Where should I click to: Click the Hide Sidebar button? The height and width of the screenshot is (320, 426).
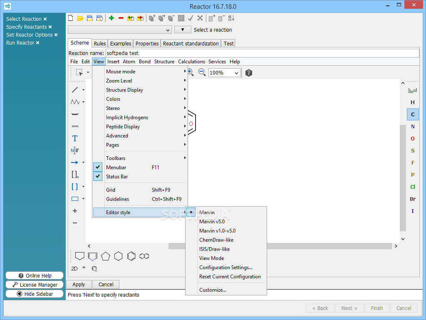35,294
